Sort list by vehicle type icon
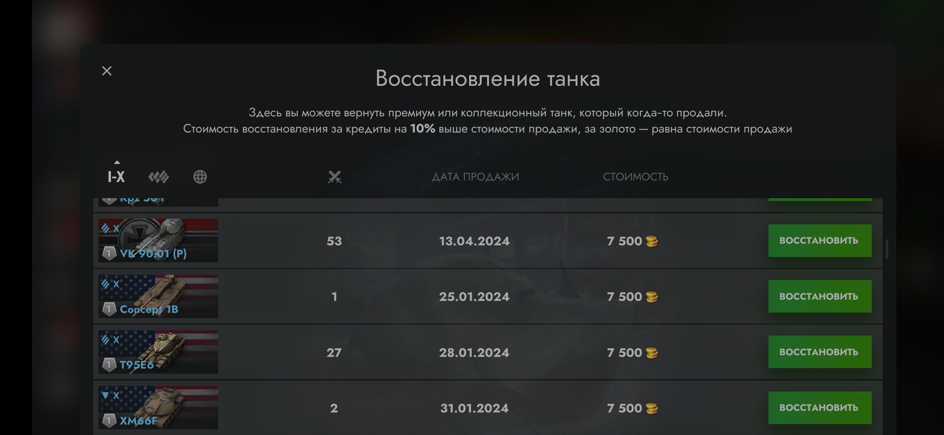944x435 pixels. pyautogui.click(x=159, y=177)
